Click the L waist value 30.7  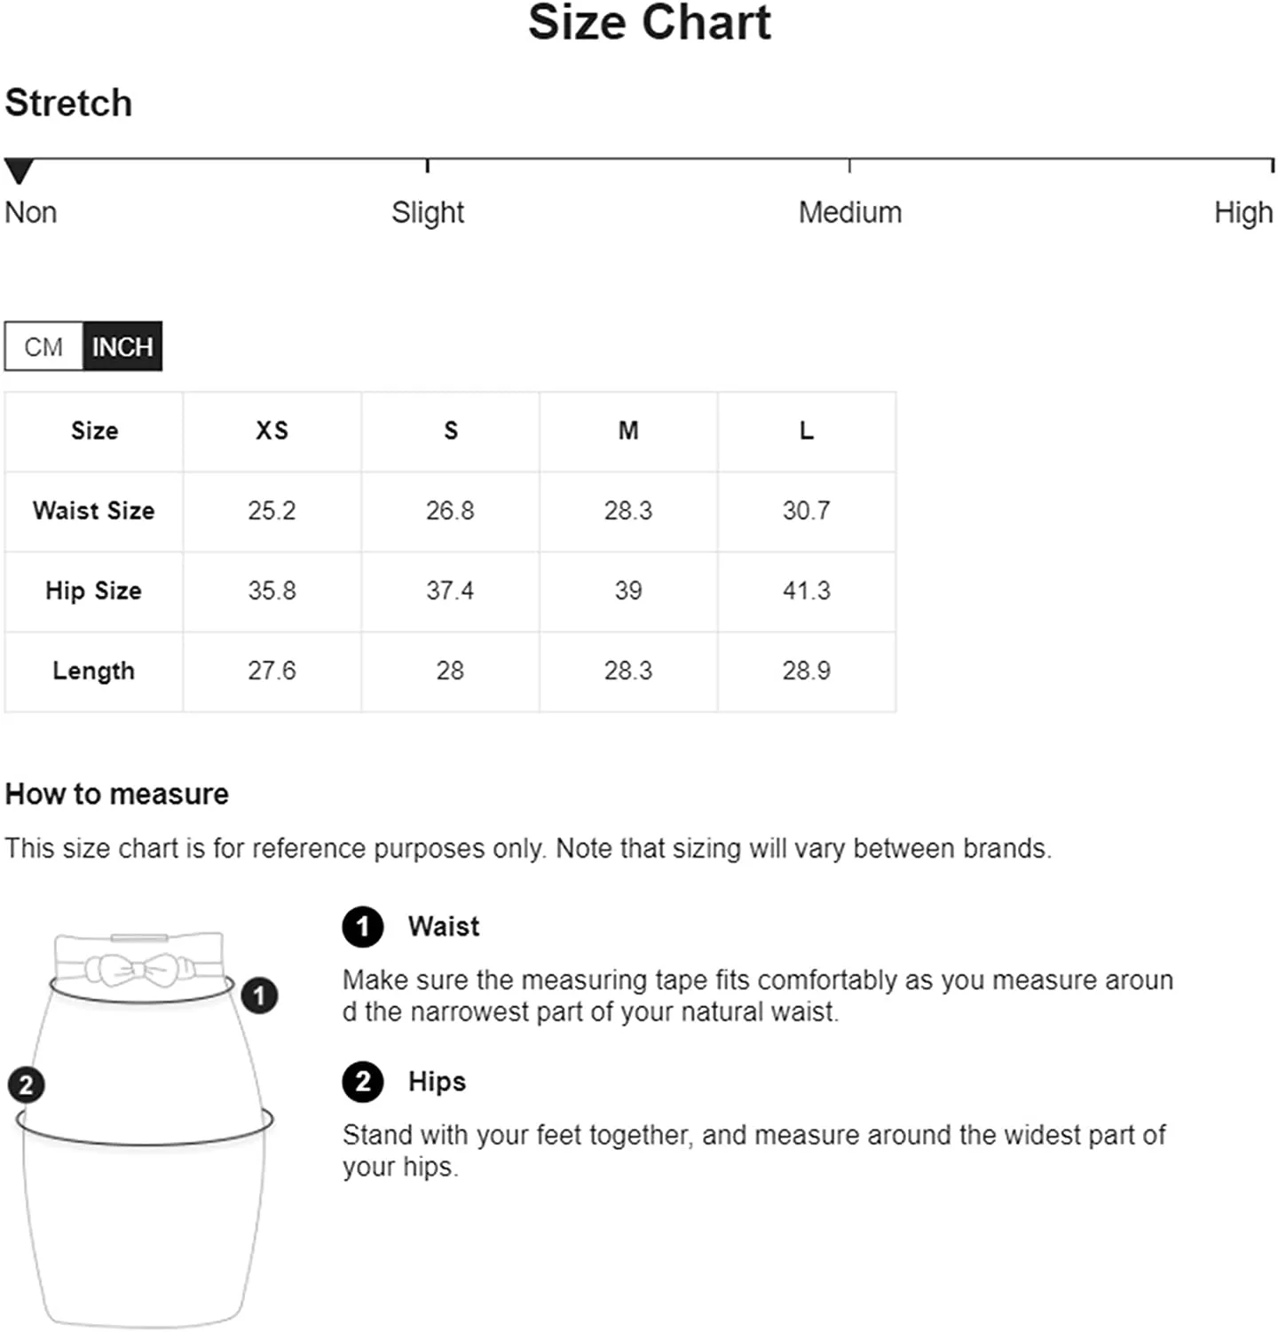click(x=807, y=511)
